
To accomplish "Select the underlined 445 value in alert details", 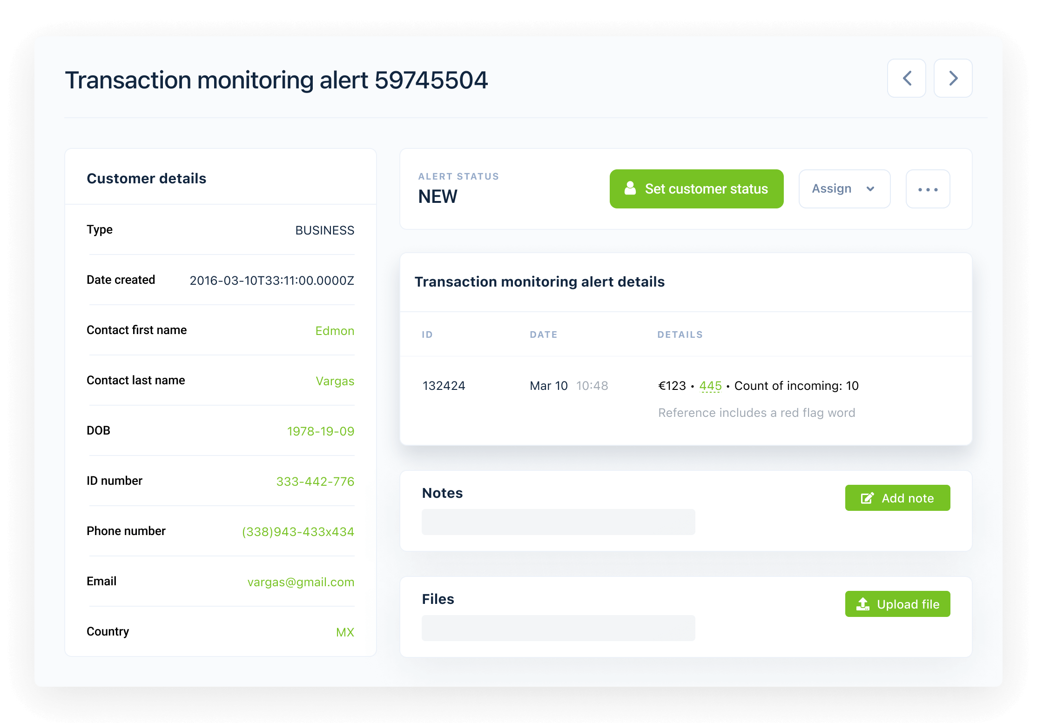I will [710, 385].
